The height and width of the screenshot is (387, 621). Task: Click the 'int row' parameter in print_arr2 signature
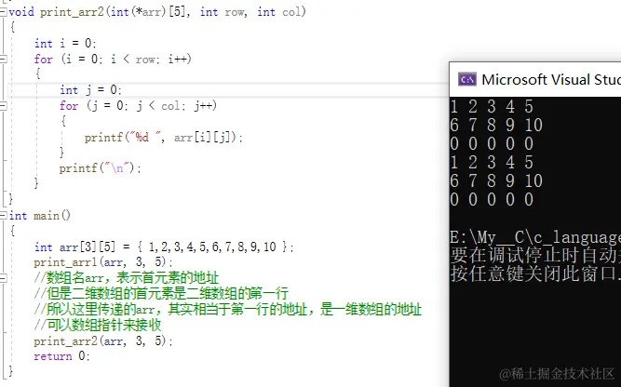[x=223, y=12]
